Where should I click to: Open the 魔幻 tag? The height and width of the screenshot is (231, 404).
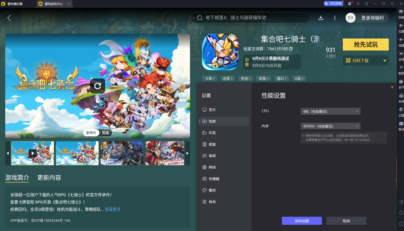click(x=282, y=78)
